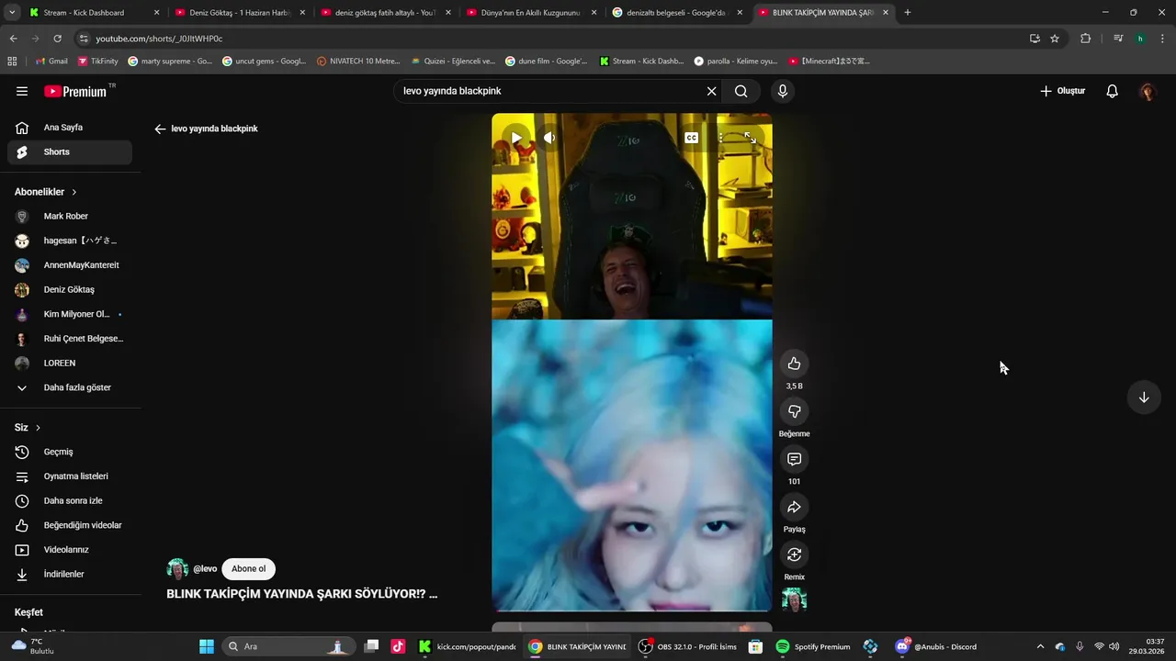Open browser extensions puzzle icon
This screenshot has height=661, width=1176.
(x=1085, y=39)
